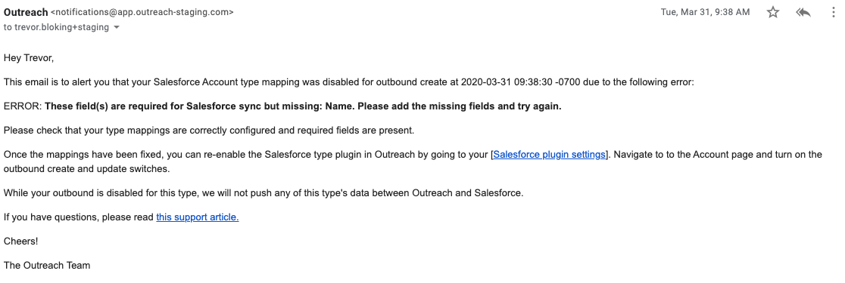845x283 pixels.
Task: Expand recipient details arrow beside trevor.bloking+staging
Action: (x=117, y=27)
